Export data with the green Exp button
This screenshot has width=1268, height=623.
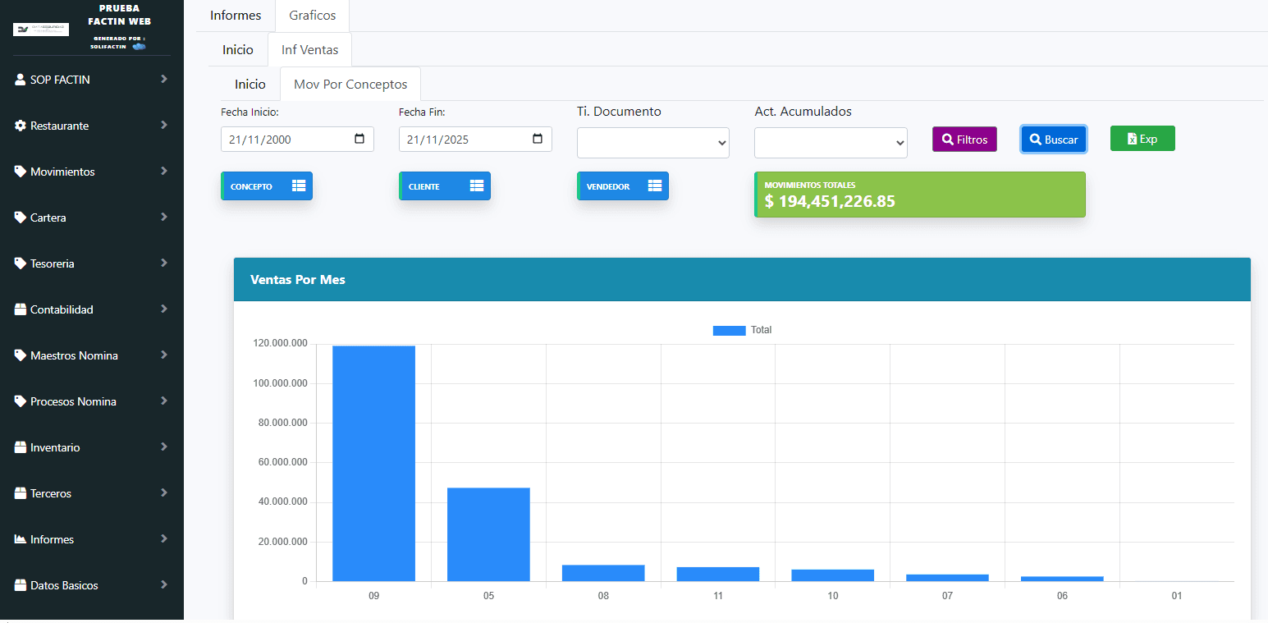[x=1142, y=139]
